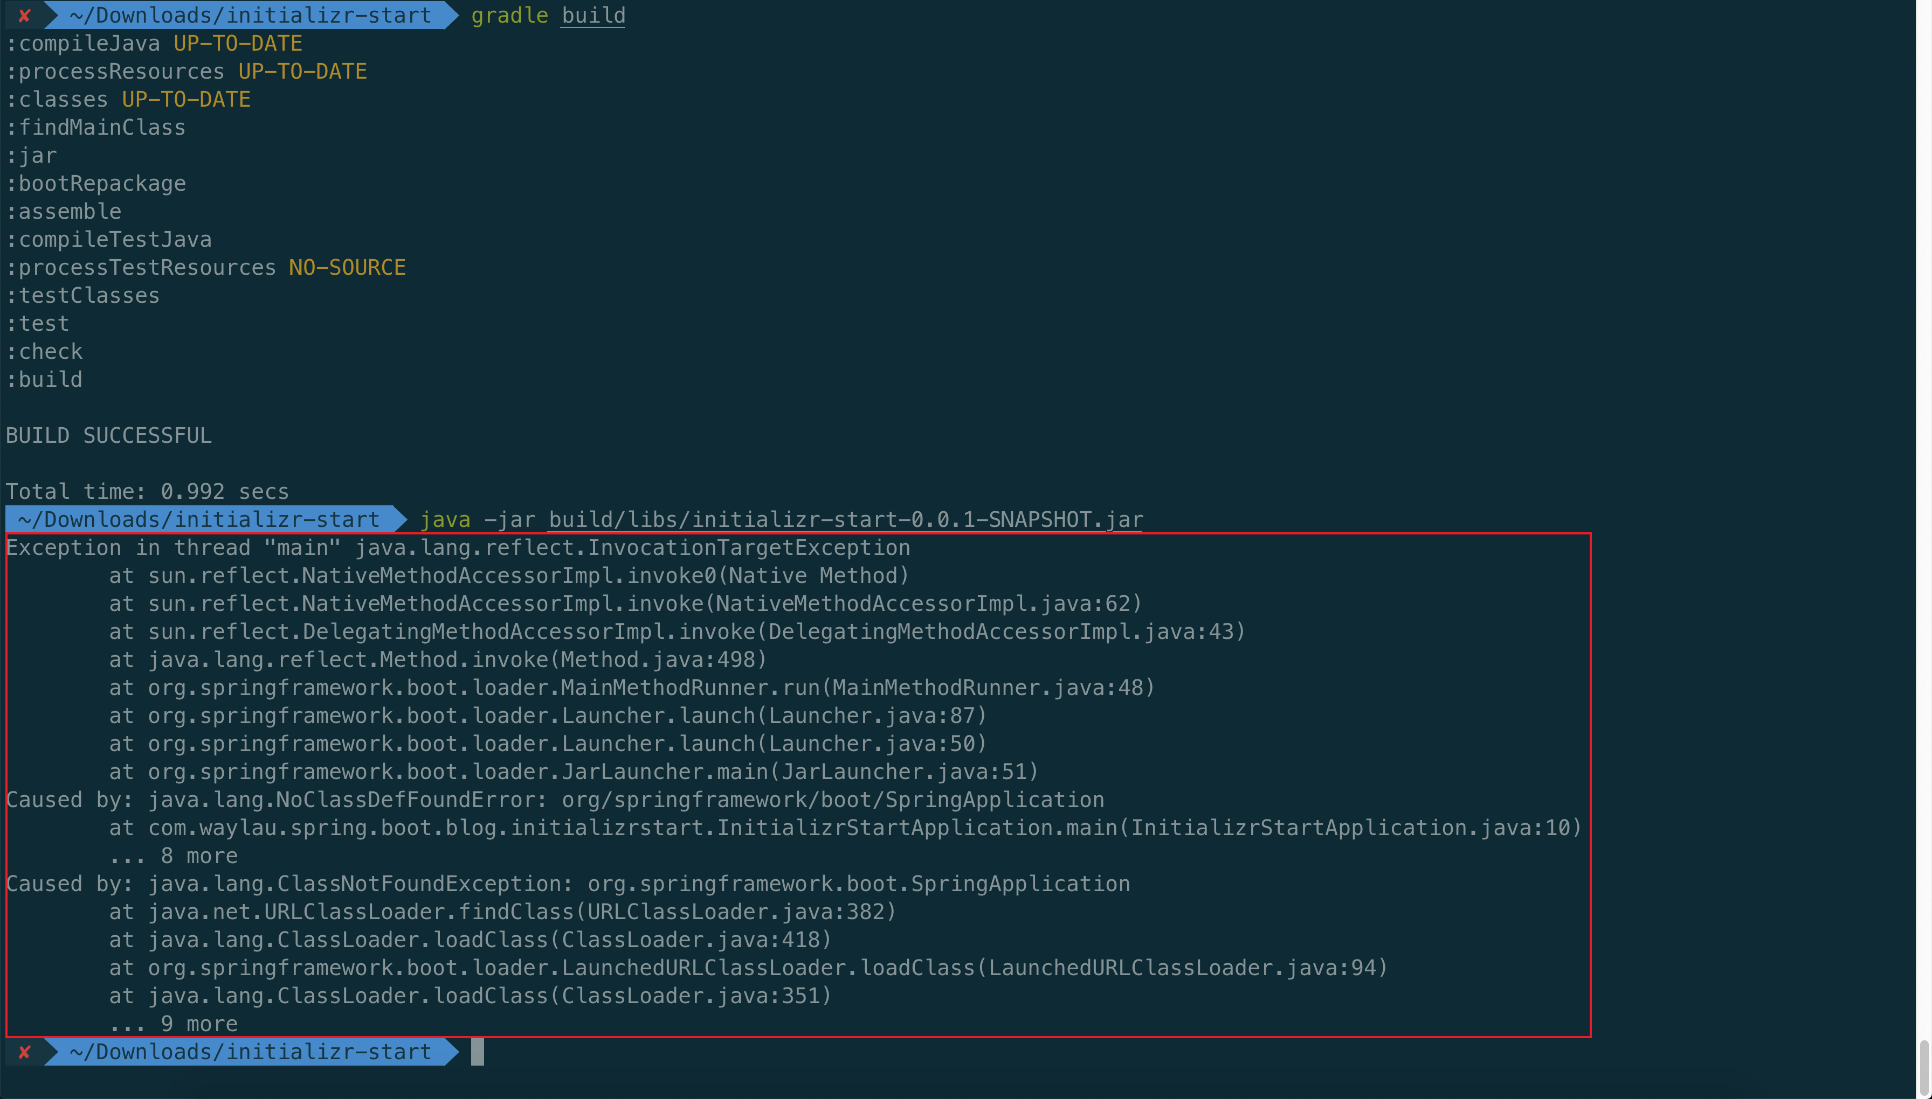Click the ':testClasses' task line
1932x1099 pixels.
(x=83, y=295)
